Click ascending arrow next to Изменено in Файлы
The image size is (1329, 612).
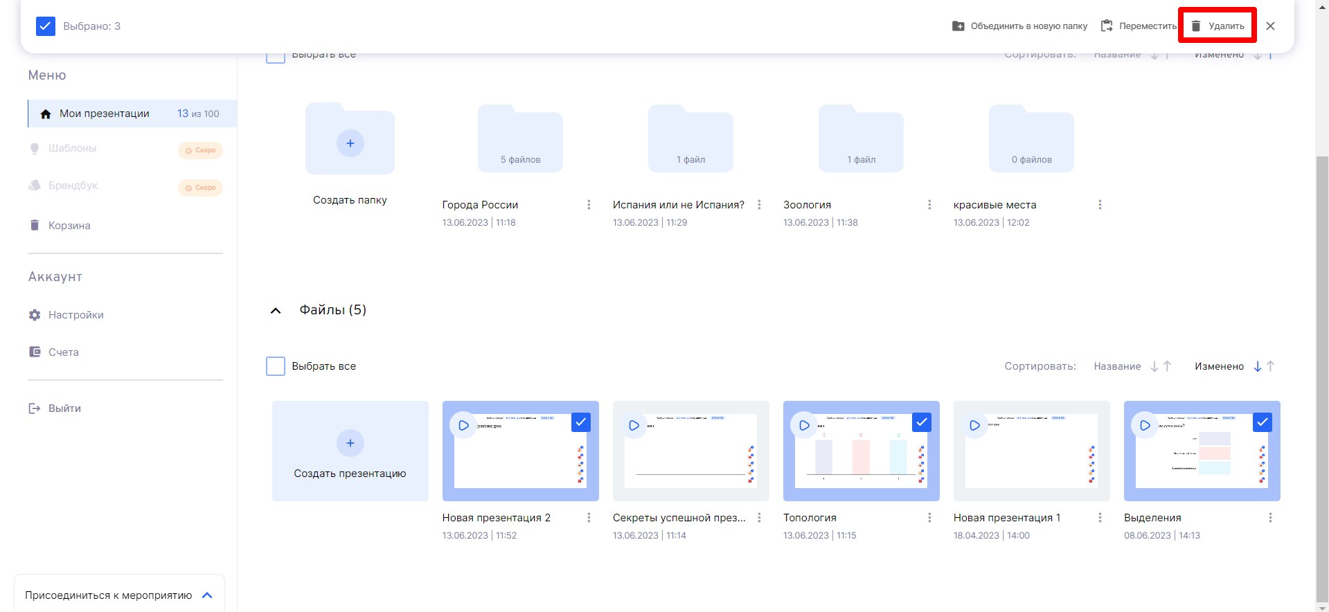tap(1270, 366)
